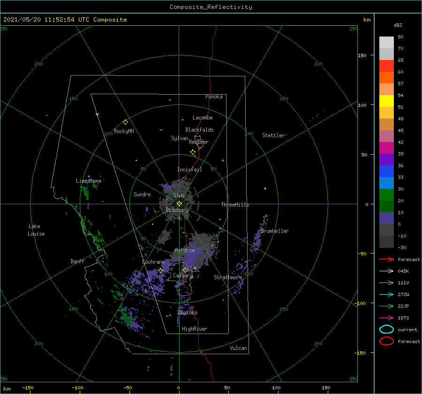This screenshot has width=422, height=394.
Task: Click the RockyMH label
Action: pos(124,131)
